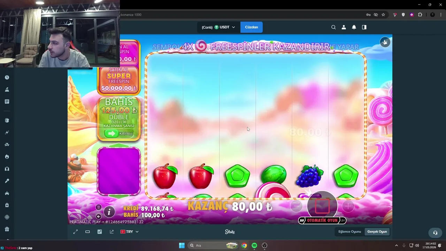
Task: Select Gerçek Oyun mode
Action: 377,232
